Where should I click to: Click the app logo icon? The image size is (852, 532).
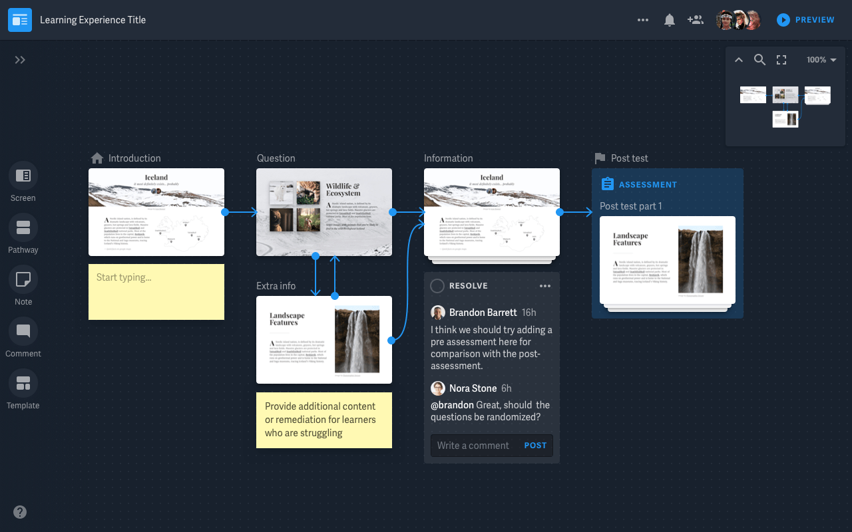pyautogui.click(x=20, y=20)
